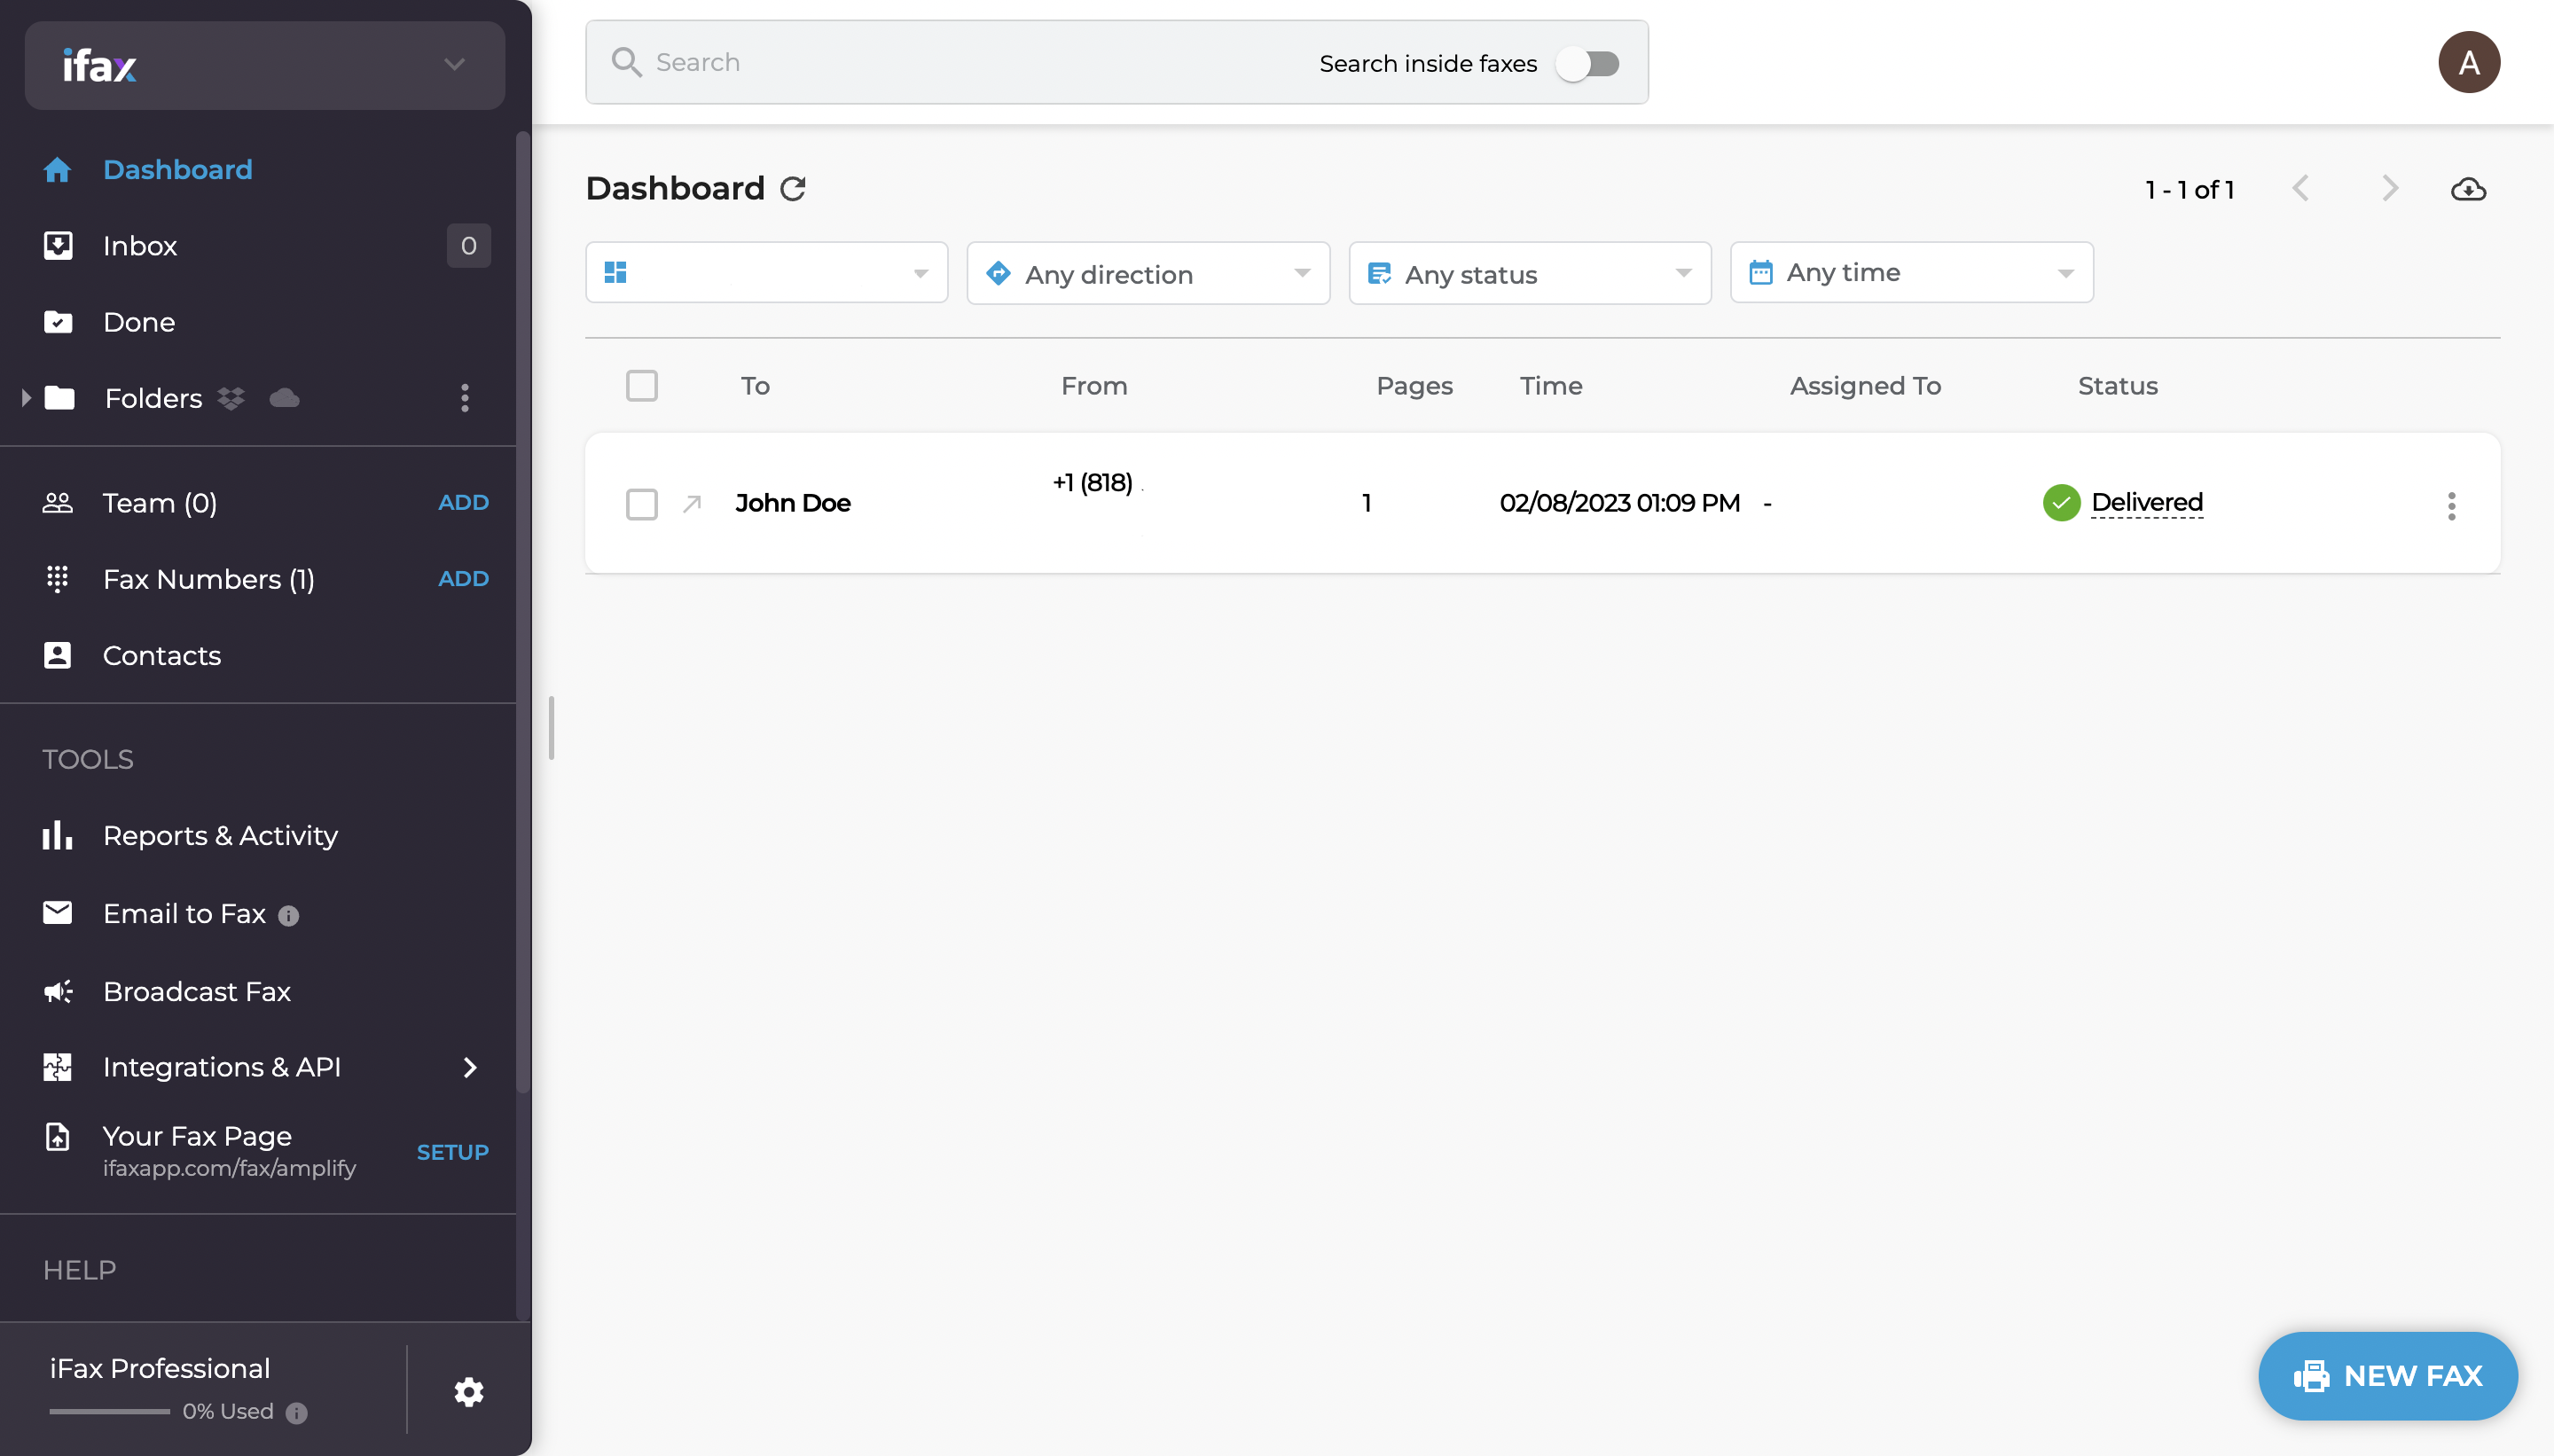2554x1456 pixels.
Task: Expand the Any direction dropdown filter
Action: (1149, 272)
